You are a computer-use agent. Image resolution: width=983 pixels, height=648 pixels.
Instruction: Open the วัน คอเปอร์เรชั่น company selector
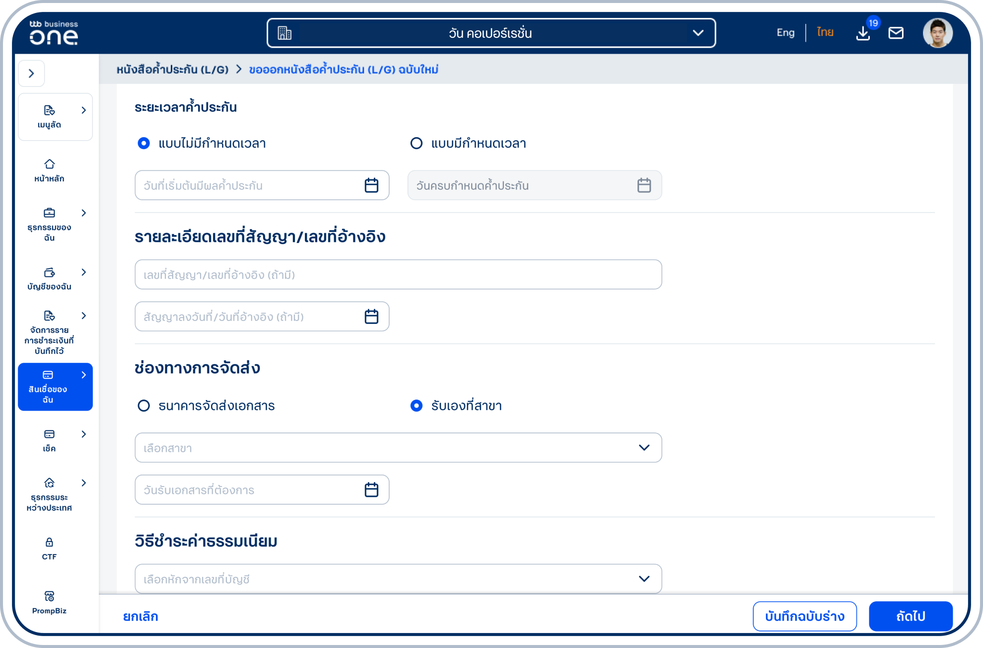point(491,33)
